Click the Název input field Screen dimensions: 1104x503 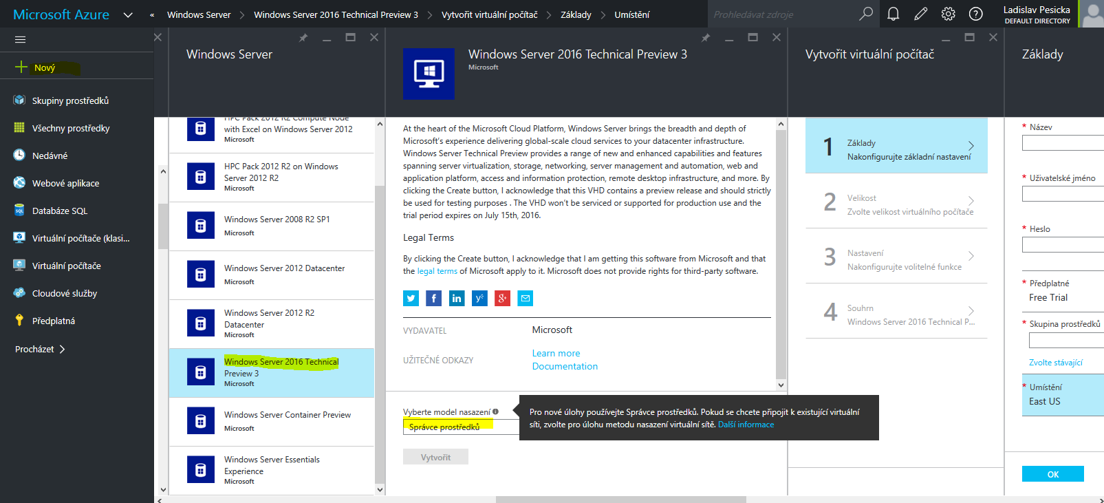pos(1063,143)
